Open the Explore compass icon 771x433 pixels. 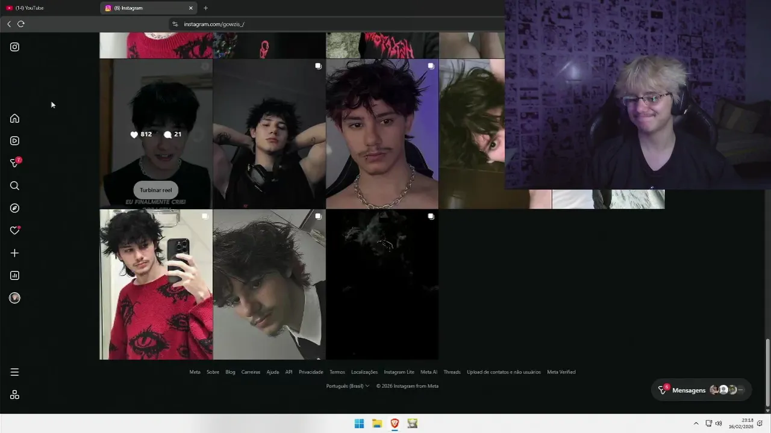14,208
